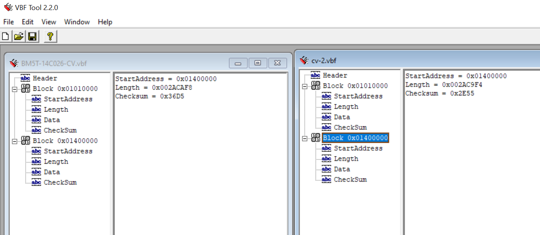540x235 pixels.
Task: Minimize the BM5T-14C026-CV.vbf child window
Action: point(238,63)
